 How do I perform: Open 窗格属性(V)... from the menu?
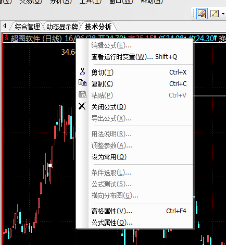point(134,211)
